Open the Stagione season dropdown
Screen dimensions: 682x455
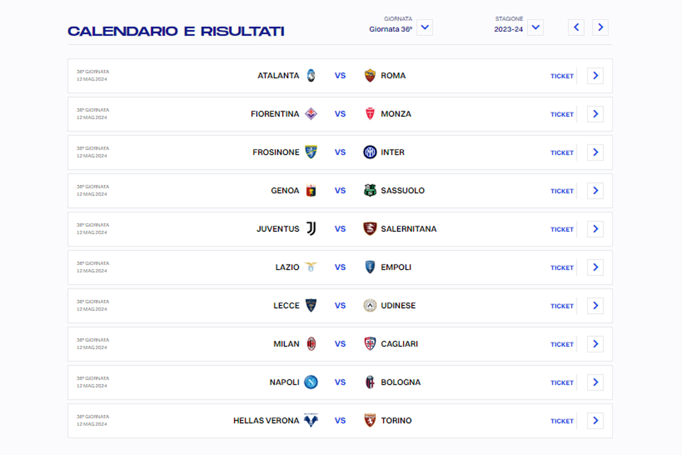pos(535,27)
